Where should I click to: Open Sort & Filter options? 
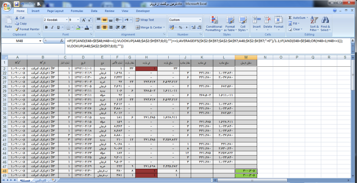click(x=315, y=24)
